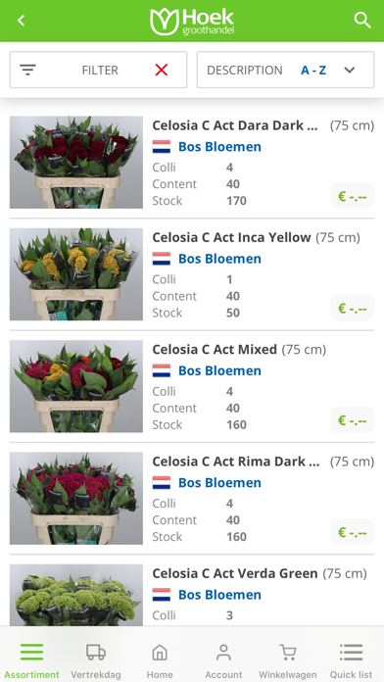Tap the sort dropdown chevron arrow
The height and width of the screenshot is (682, 384).
tap(350, 70)
